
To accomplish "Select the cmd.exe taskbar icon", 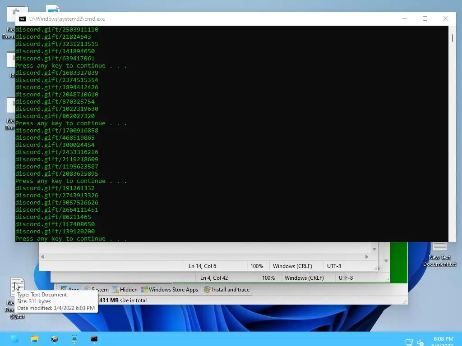I will tap(94, 339).
